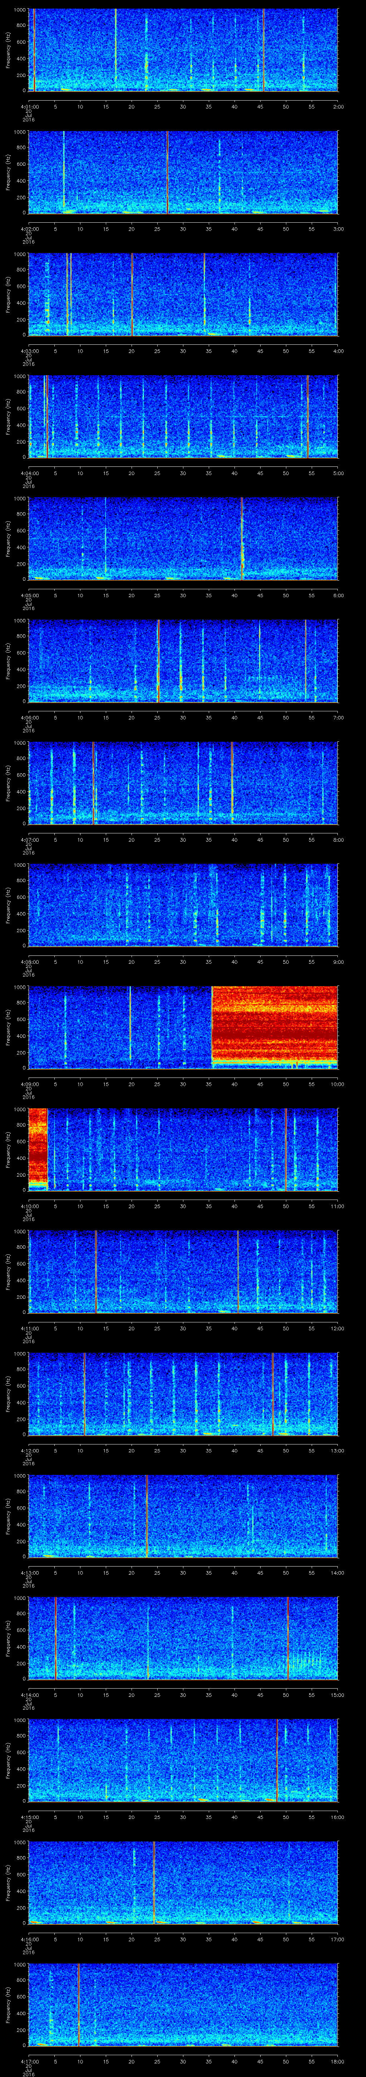Screen dimensions: 366x2077
Task: Select the spectrogram panel starting at 4:03:00
Action: [x=183, y=294]
